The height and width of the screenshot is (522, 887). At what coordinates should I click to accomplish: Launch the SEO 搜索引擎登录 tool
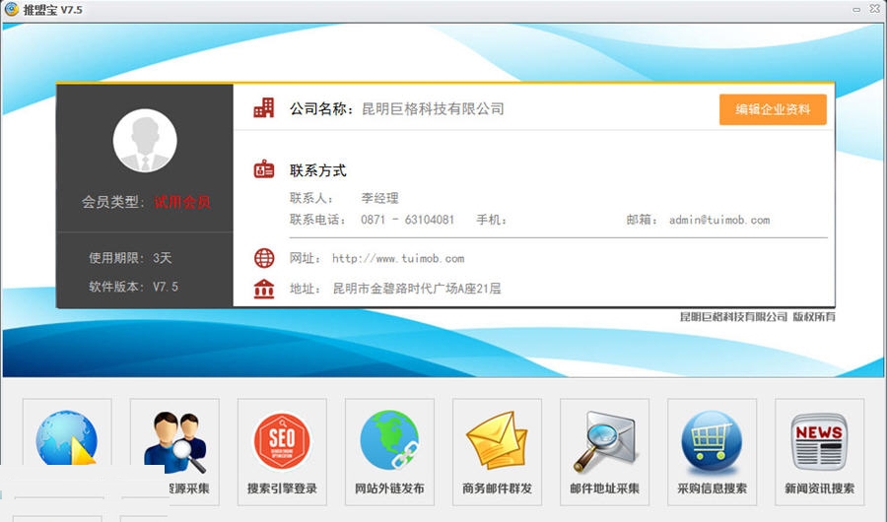tap(282, 451)
